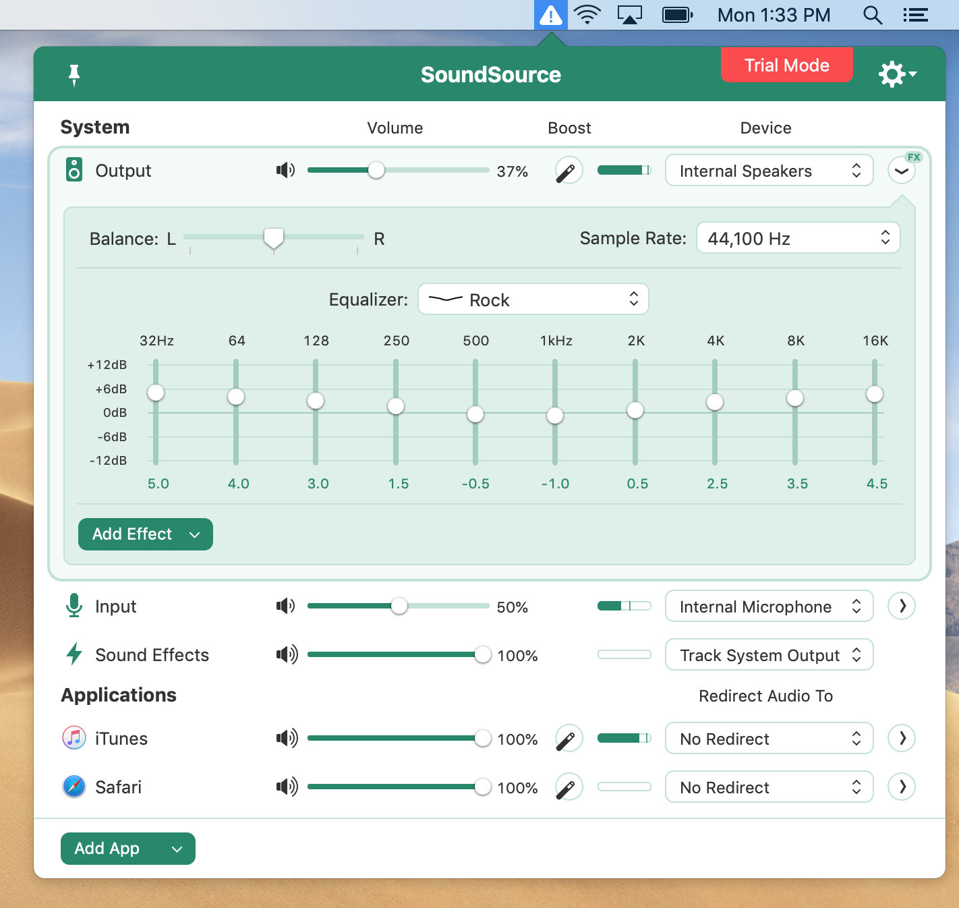The height and width of the screenshot is (908, 959).
Task: Click the Balance slider thumb
Action: pos(274,238)
